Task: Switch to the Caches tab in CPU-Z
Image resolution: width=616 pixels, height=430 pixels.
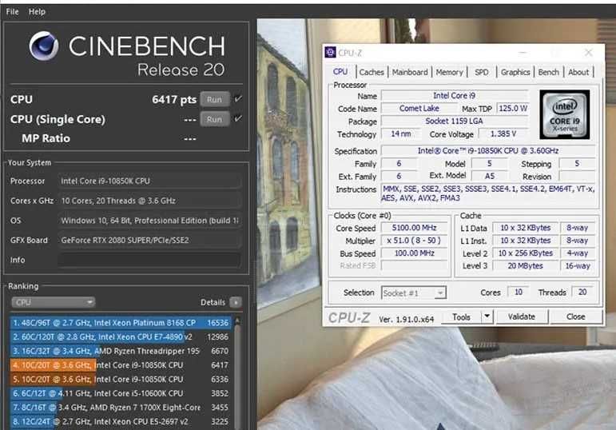Action: click(372, 72)
